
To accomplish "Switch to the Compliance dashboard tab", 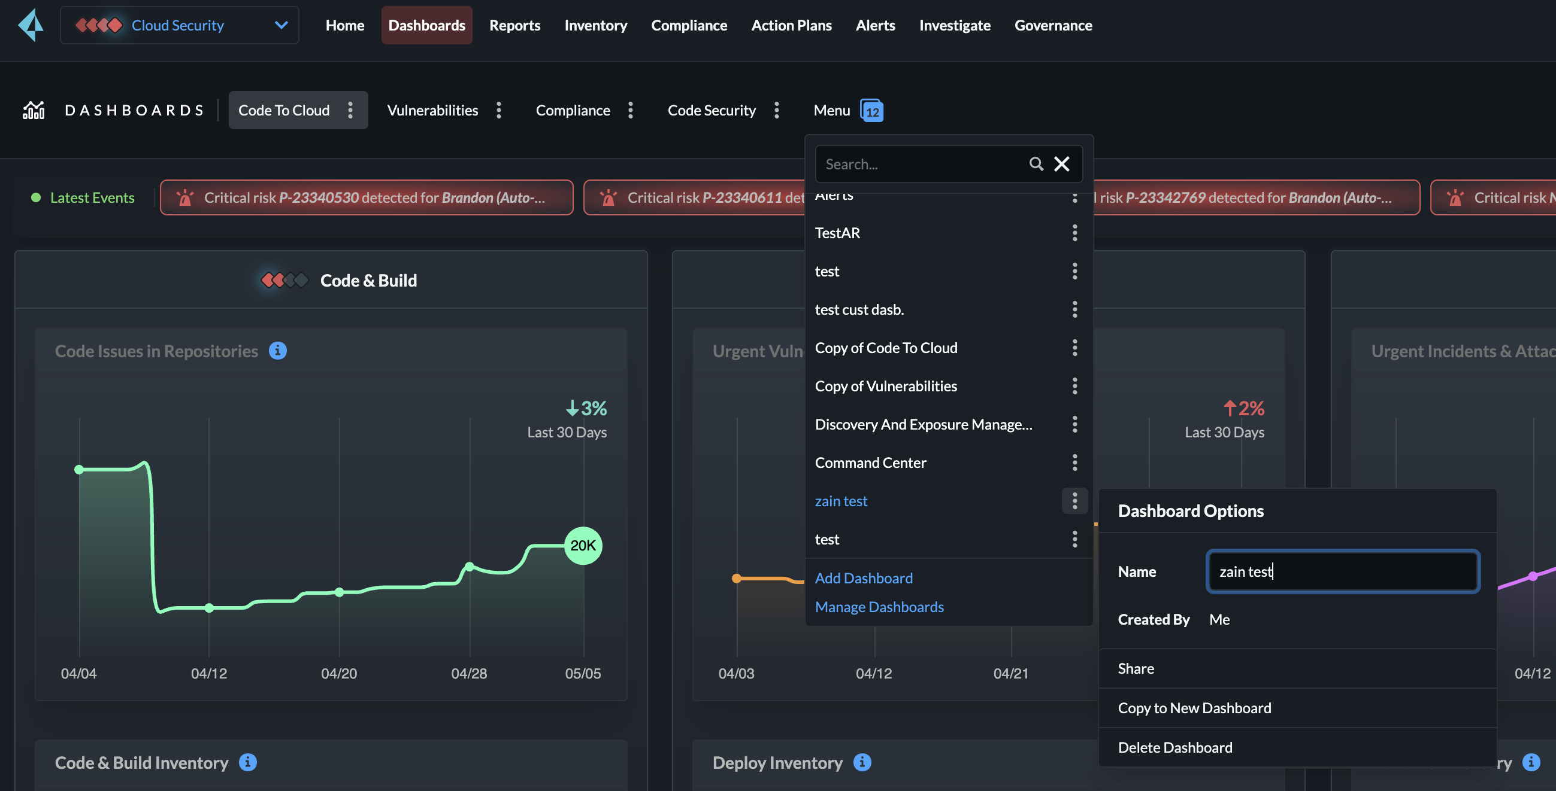I will 573,110.
